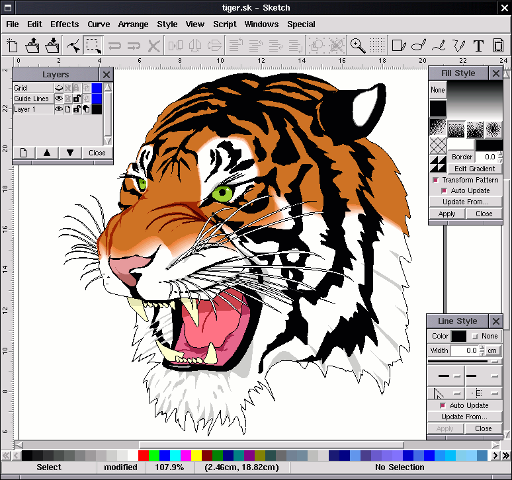
Task: Click Update From... in Fill Style
Action: pos(465,202)
